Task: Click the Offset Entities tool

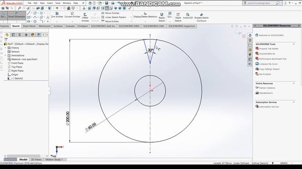Action: click(x=85, y=17)
